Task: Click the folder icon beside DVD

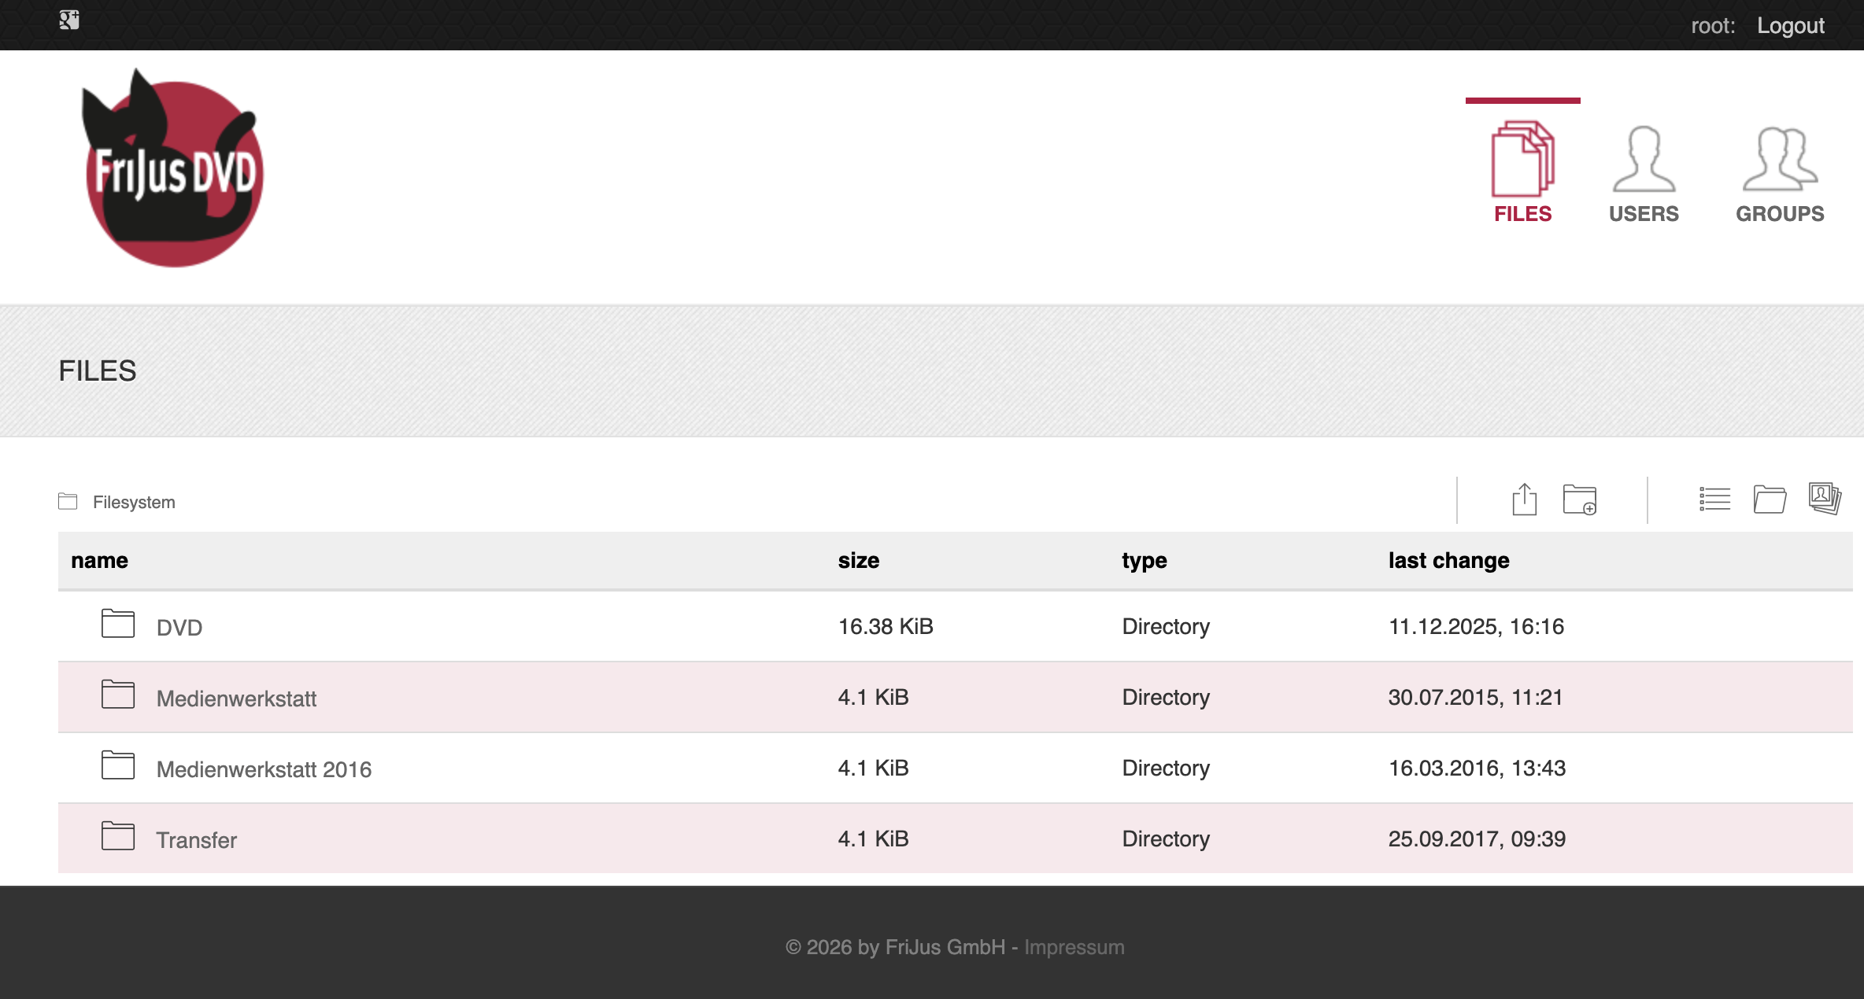Action: tap(116, 624)
